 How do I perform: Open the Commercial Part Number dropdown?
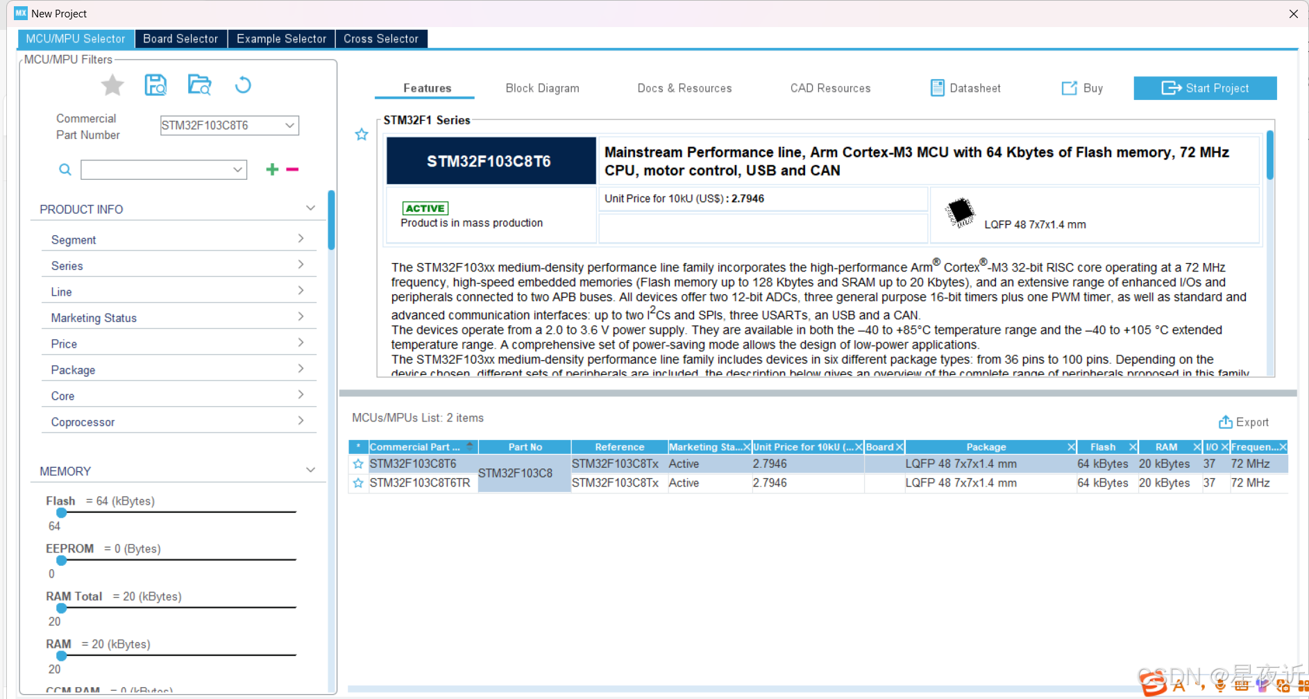pyautogui.click(x=289, y=125)
